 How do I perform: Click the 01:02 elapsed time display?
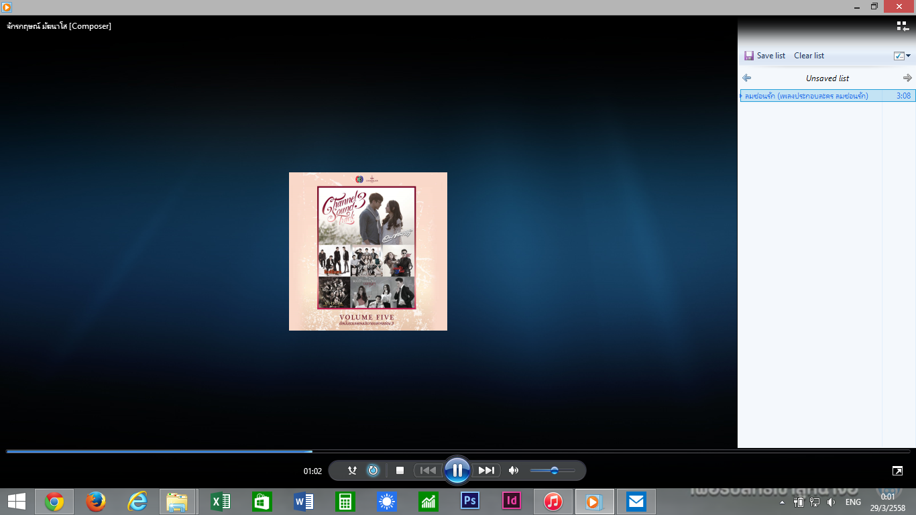312,471
